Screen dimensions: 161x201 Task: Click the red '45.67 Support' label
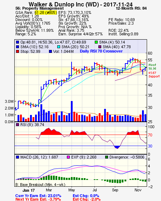154,75
